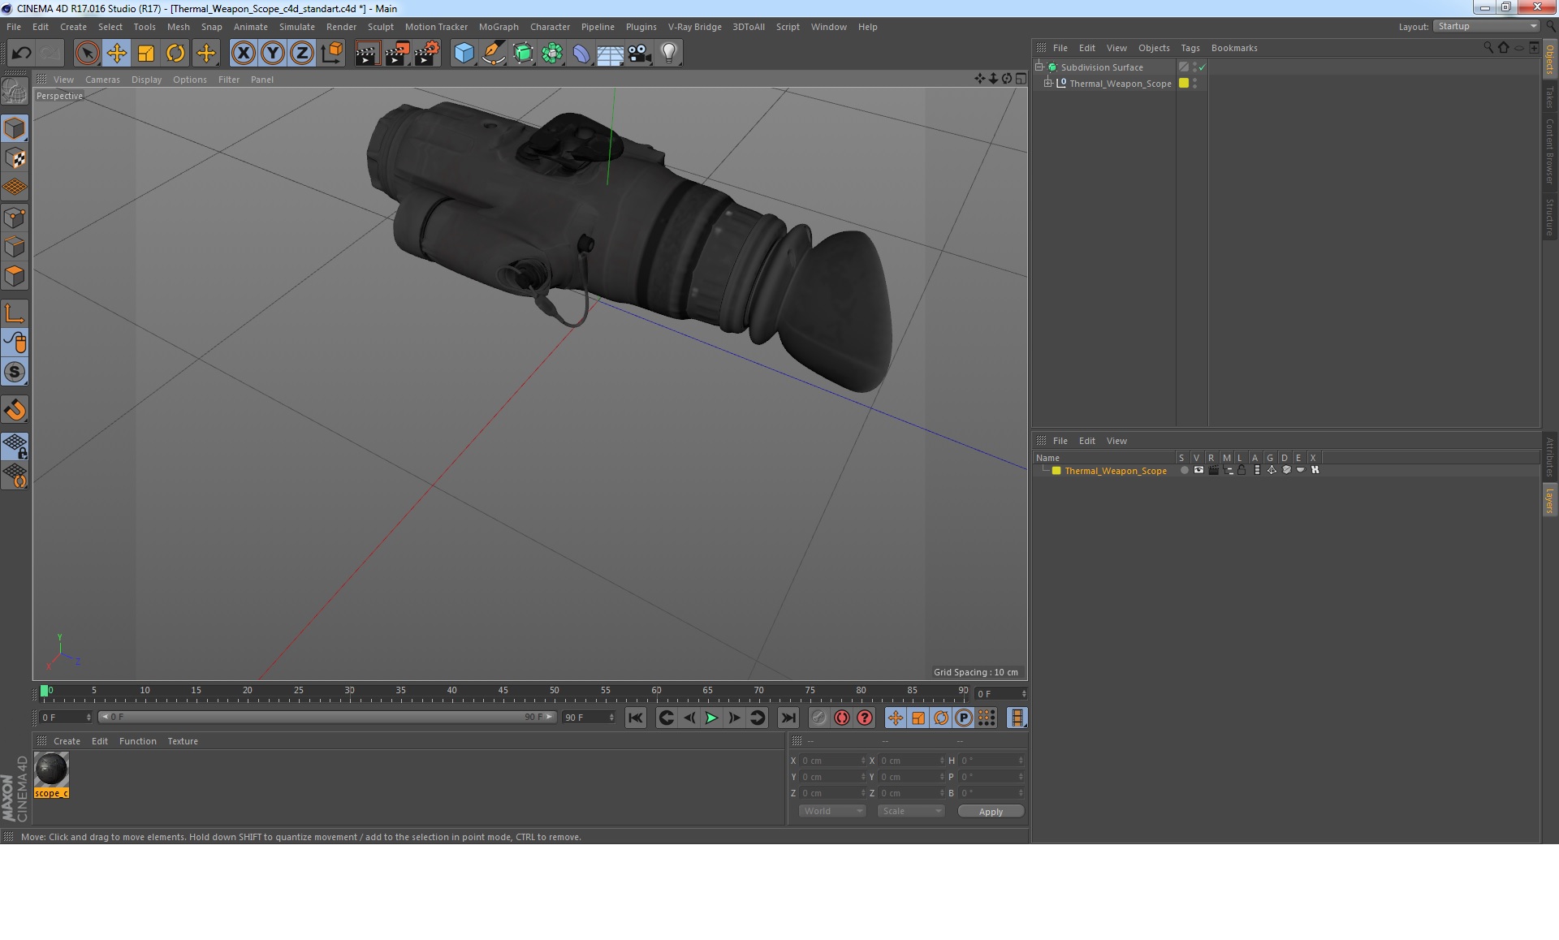1559x940 pixels.
Task: Play the animation forward
Action: click(711, 718)
